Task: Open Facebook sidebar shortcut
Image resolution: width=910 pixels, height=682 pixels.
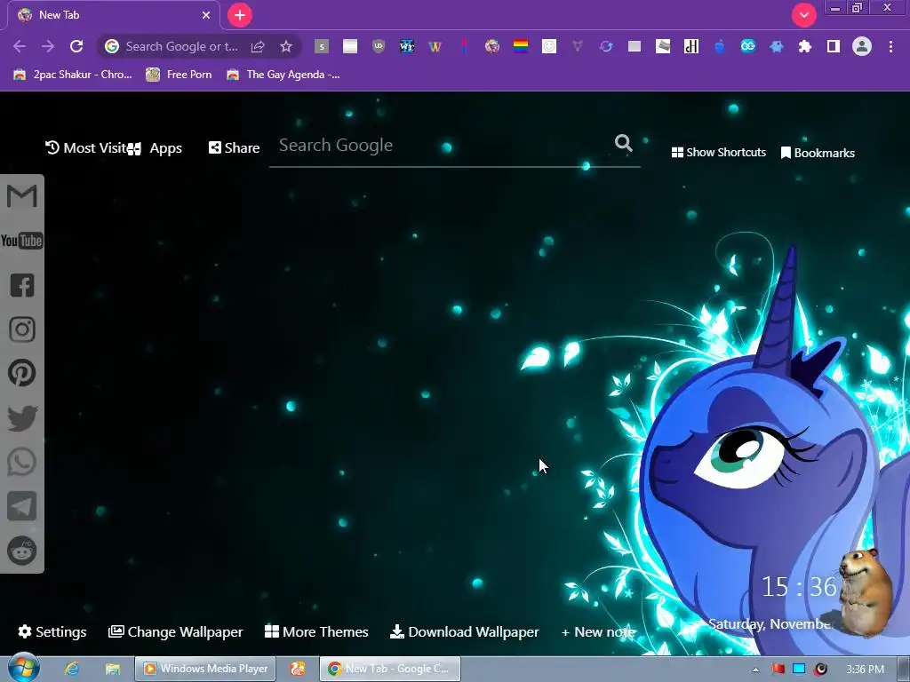Action: 22,285
